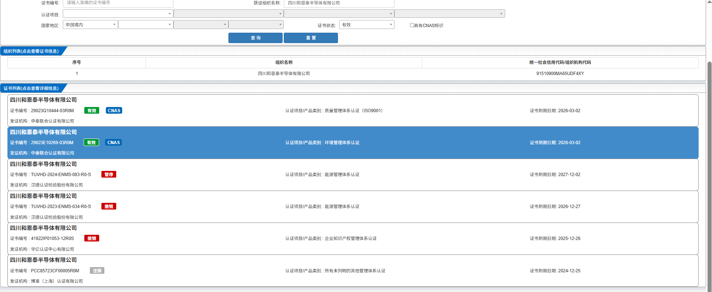
Task: Click expiry date 2025-12-26
Action: 569,239
